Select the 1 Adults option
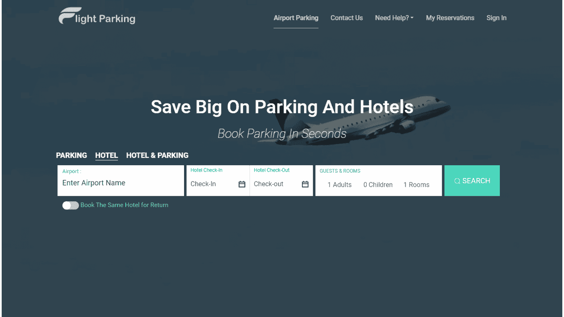This screenshot has height=317, width=564. tap(339, 185)
